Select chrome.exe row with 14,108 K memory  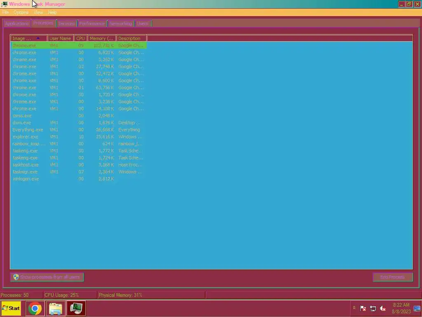(x=79, y=109)
